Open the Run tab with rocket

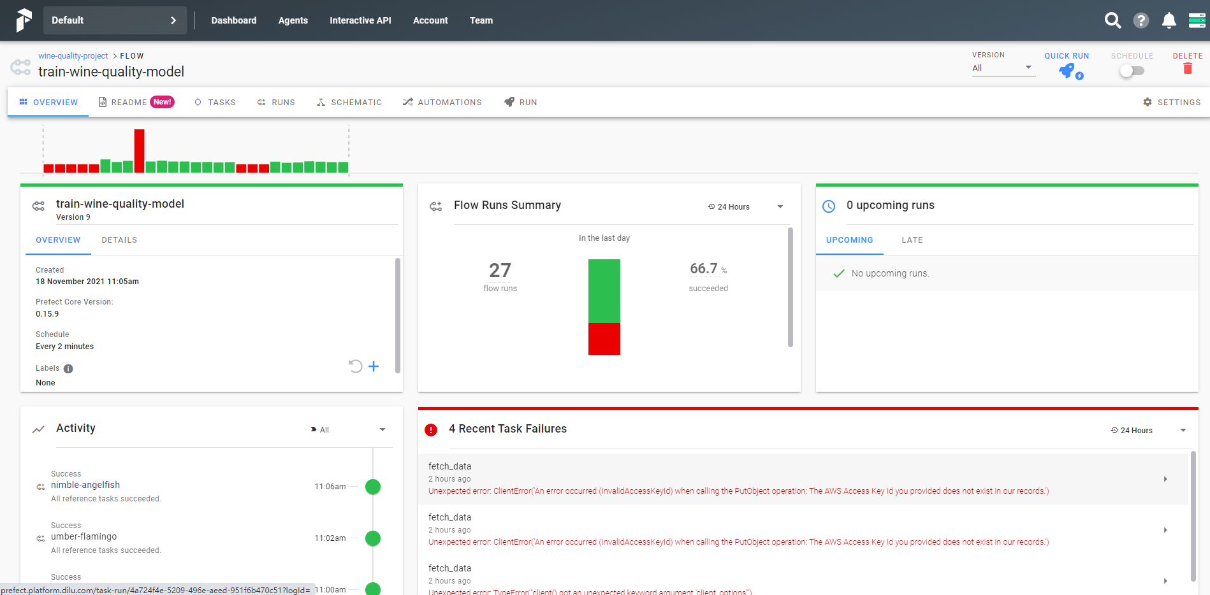(521, 102)
